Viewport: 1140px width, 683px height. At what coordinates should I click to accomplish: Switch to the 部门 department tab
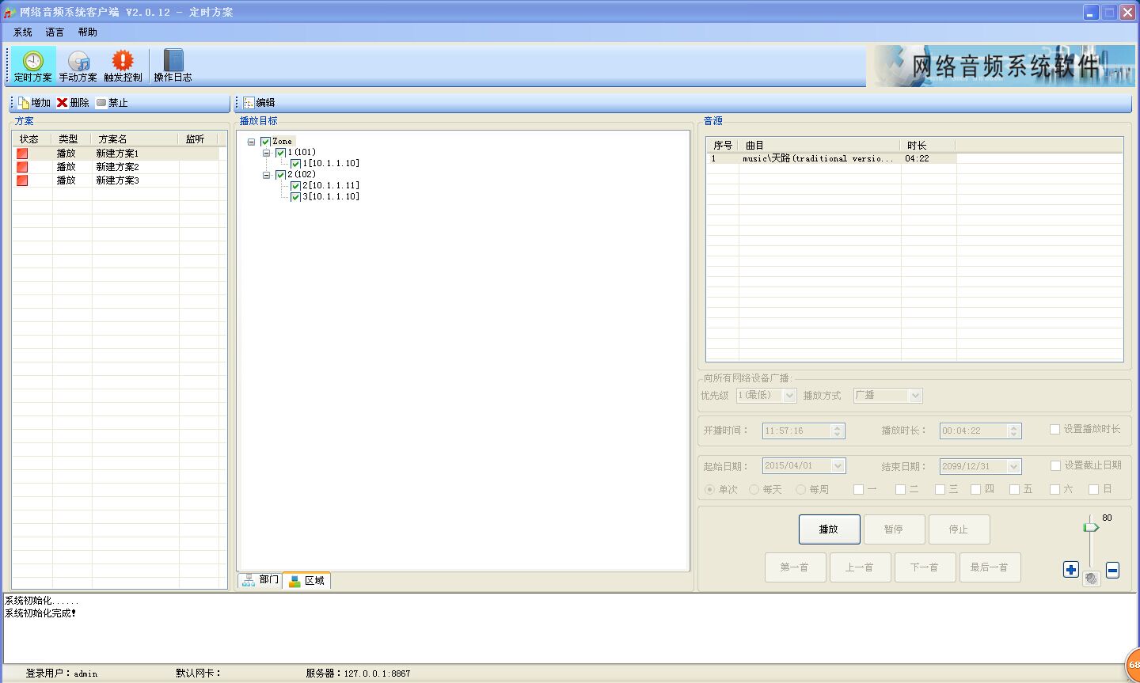coord(260,580)
